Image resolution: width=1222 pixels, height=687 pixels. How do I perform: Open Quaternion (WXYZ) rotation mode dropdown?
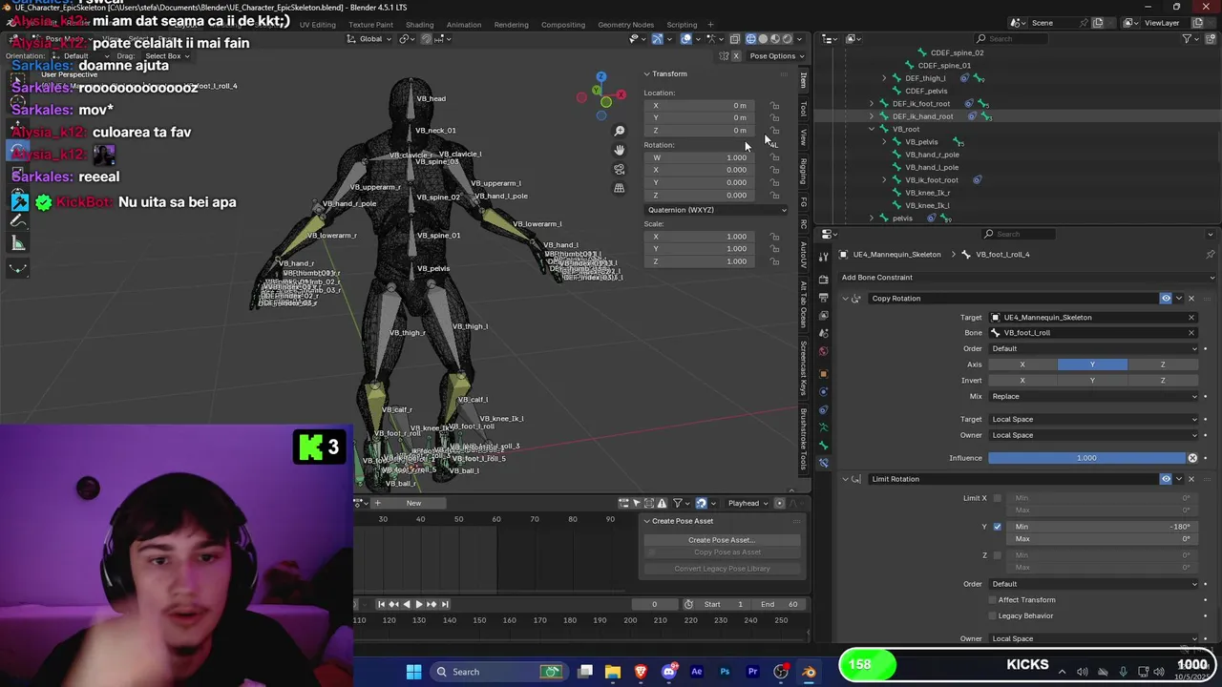pos(717,210)
